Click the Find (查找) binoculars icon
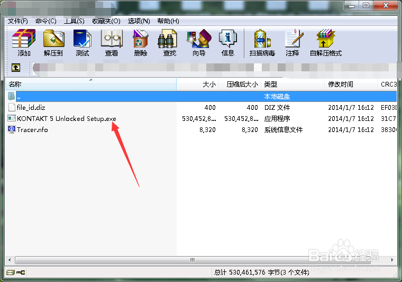 (167, 39)
